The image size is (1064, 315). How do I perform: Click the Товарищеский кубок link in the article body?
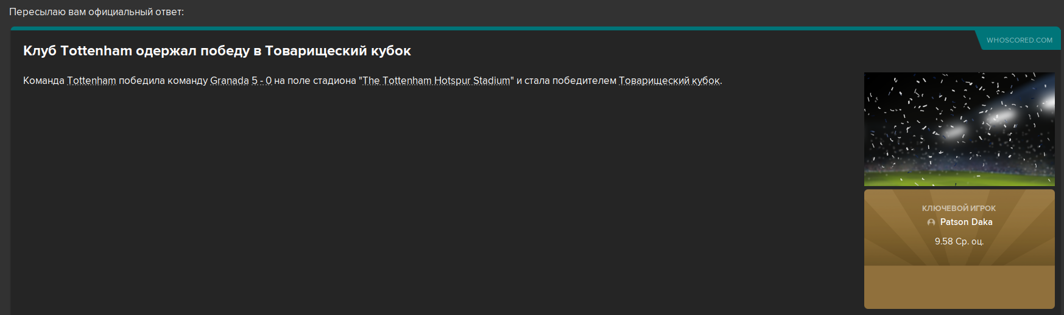669,81
